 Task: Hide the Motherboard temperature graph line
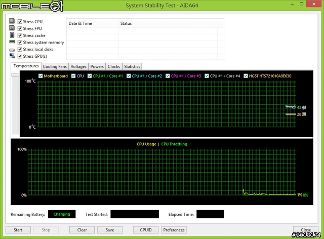[x=40, y=76]
